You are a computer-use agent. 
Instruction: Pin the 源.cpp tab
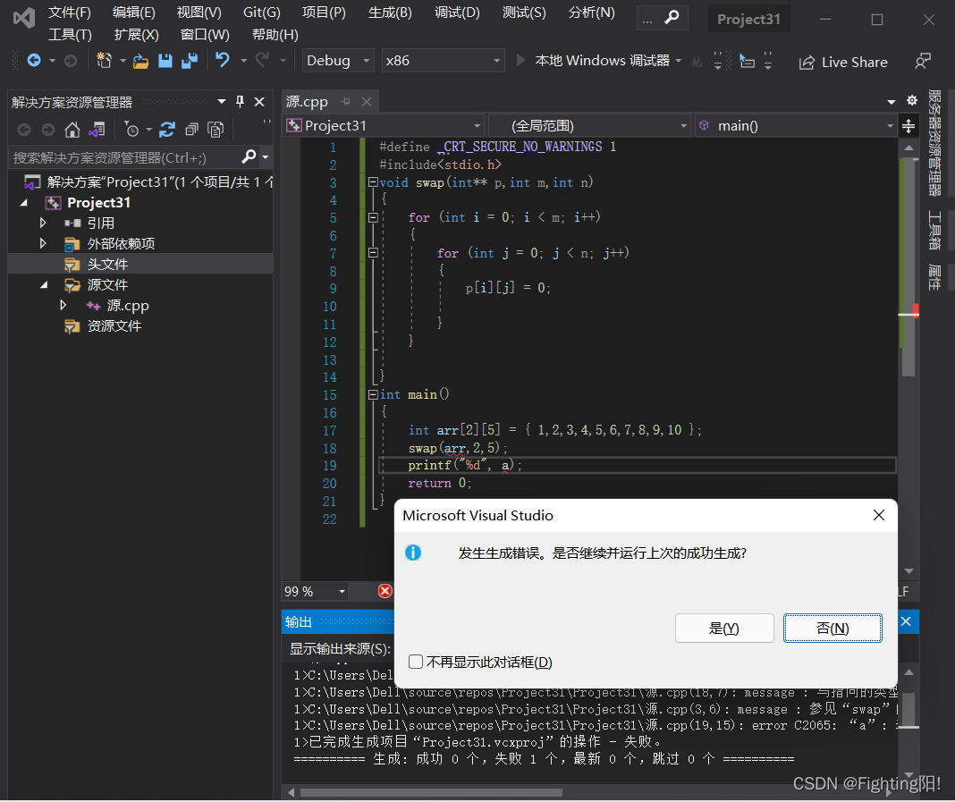pyautogui.click(x=346, y=102)
